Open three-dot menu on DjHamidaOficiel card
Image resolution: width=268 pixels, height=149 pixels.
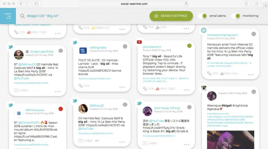[x=58, y=90]
